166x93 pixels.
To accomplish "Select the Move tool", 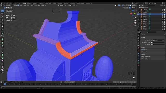I will pyautogui.click(x=2, y=17).
